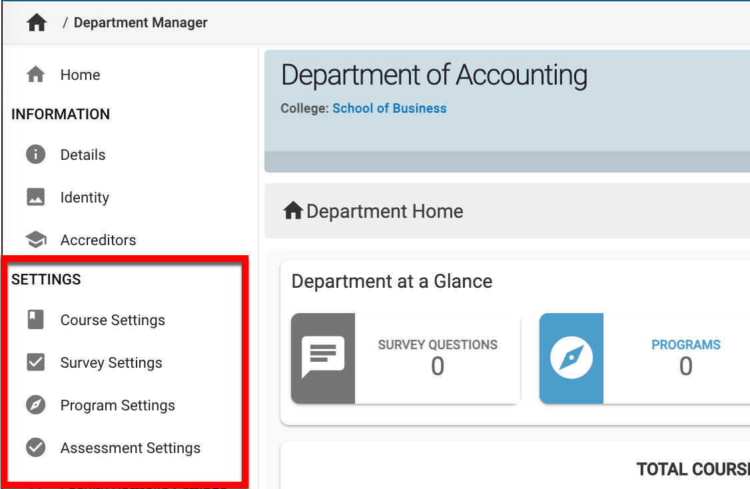
Task: Click the graduation cap Accreditors icon
Action: click(x=35, y=240)
